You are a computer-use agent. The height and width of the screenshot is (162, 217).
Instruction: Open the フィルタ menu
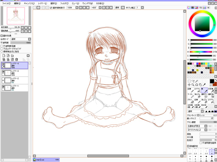(64, 3)
